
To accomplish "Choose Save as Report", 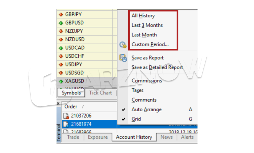I will (147, 58).
